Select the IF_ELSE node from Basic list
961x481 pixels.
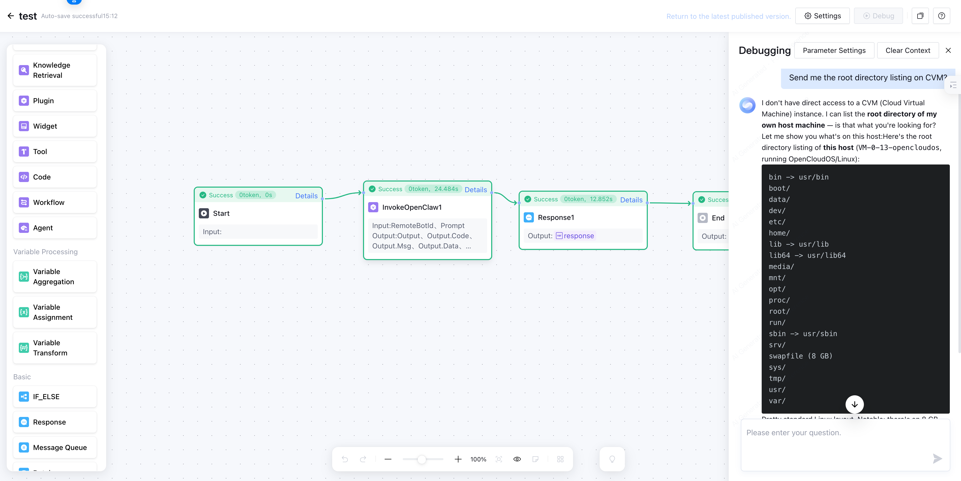[x=55, y=397]
